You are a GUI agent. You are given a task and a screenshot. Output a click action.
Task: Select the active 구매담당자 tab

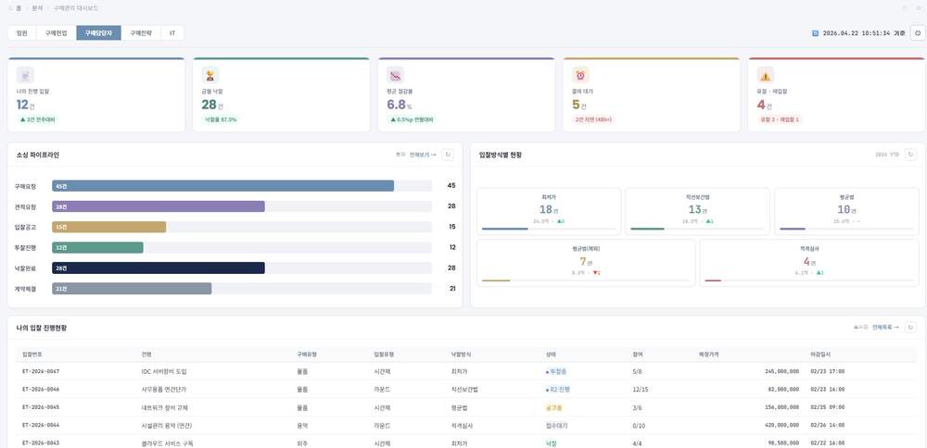click(x=99, y=33)
